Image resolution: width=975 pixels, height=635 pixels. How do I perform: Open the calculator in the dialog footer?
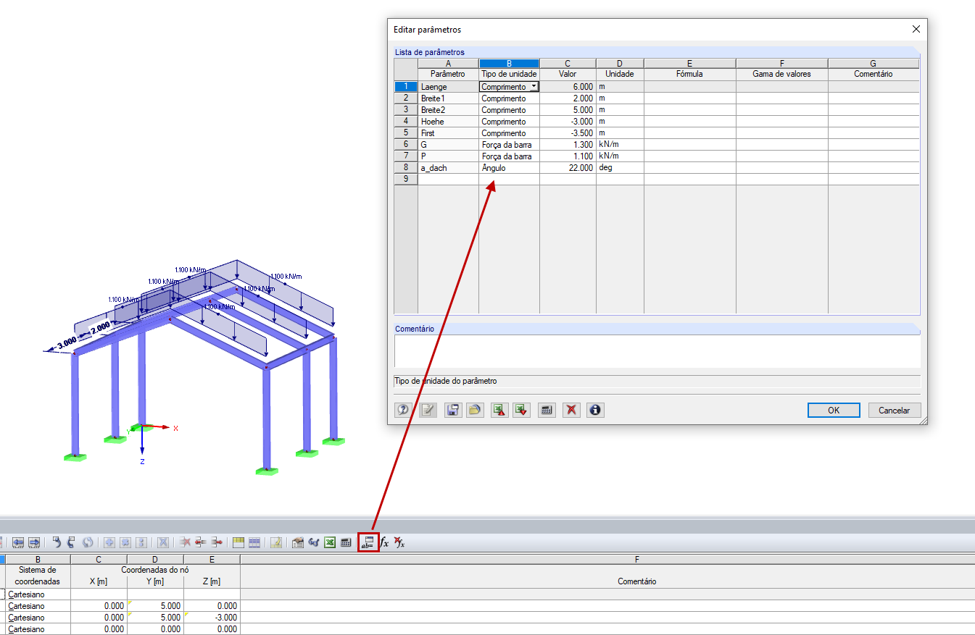547,410
